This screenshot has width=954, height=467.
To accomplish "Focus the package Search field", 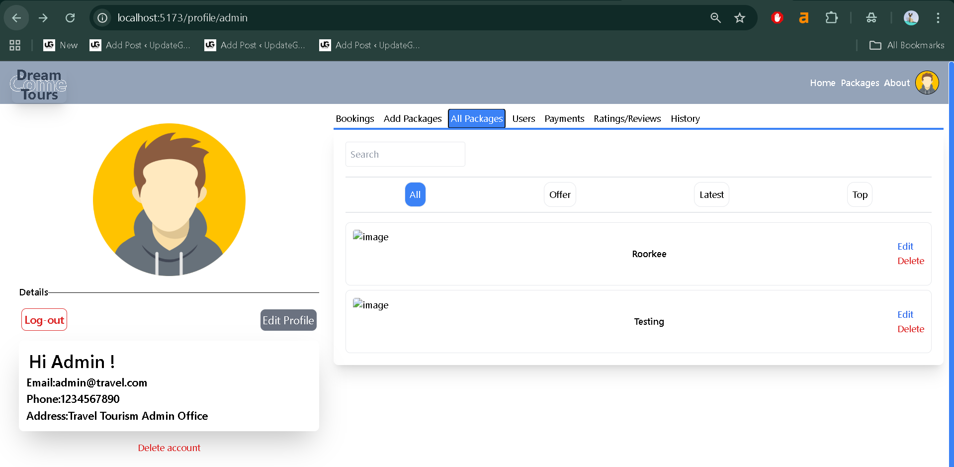I will (405, 154).
